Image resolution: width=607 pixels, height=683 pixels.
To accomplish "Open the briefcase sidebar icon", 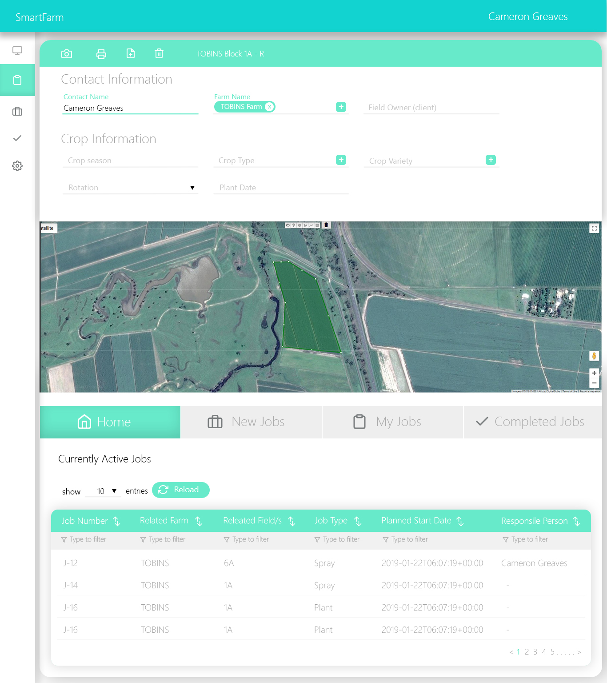I will pos(17,111).
